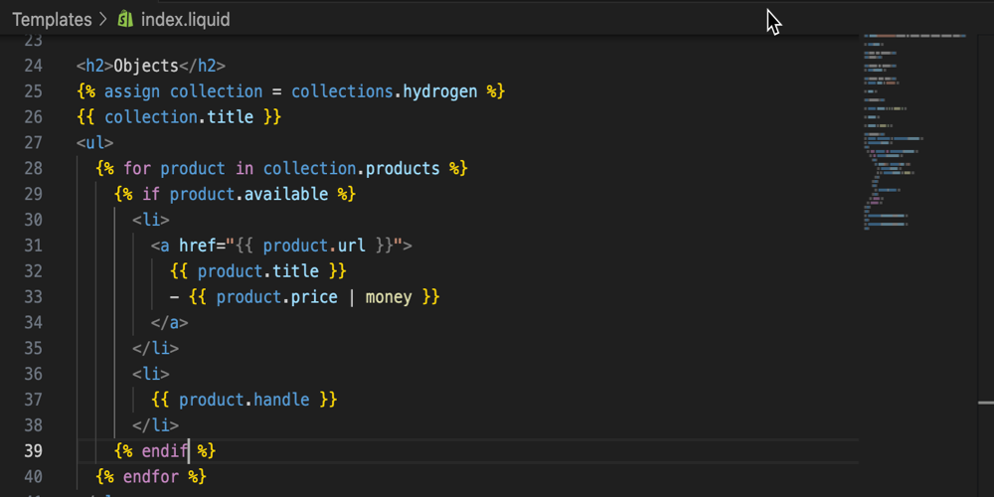Click 'url' in product.url
Viewport: 994px width, 497px height.
pyautogui.click(x=352, y=246)
